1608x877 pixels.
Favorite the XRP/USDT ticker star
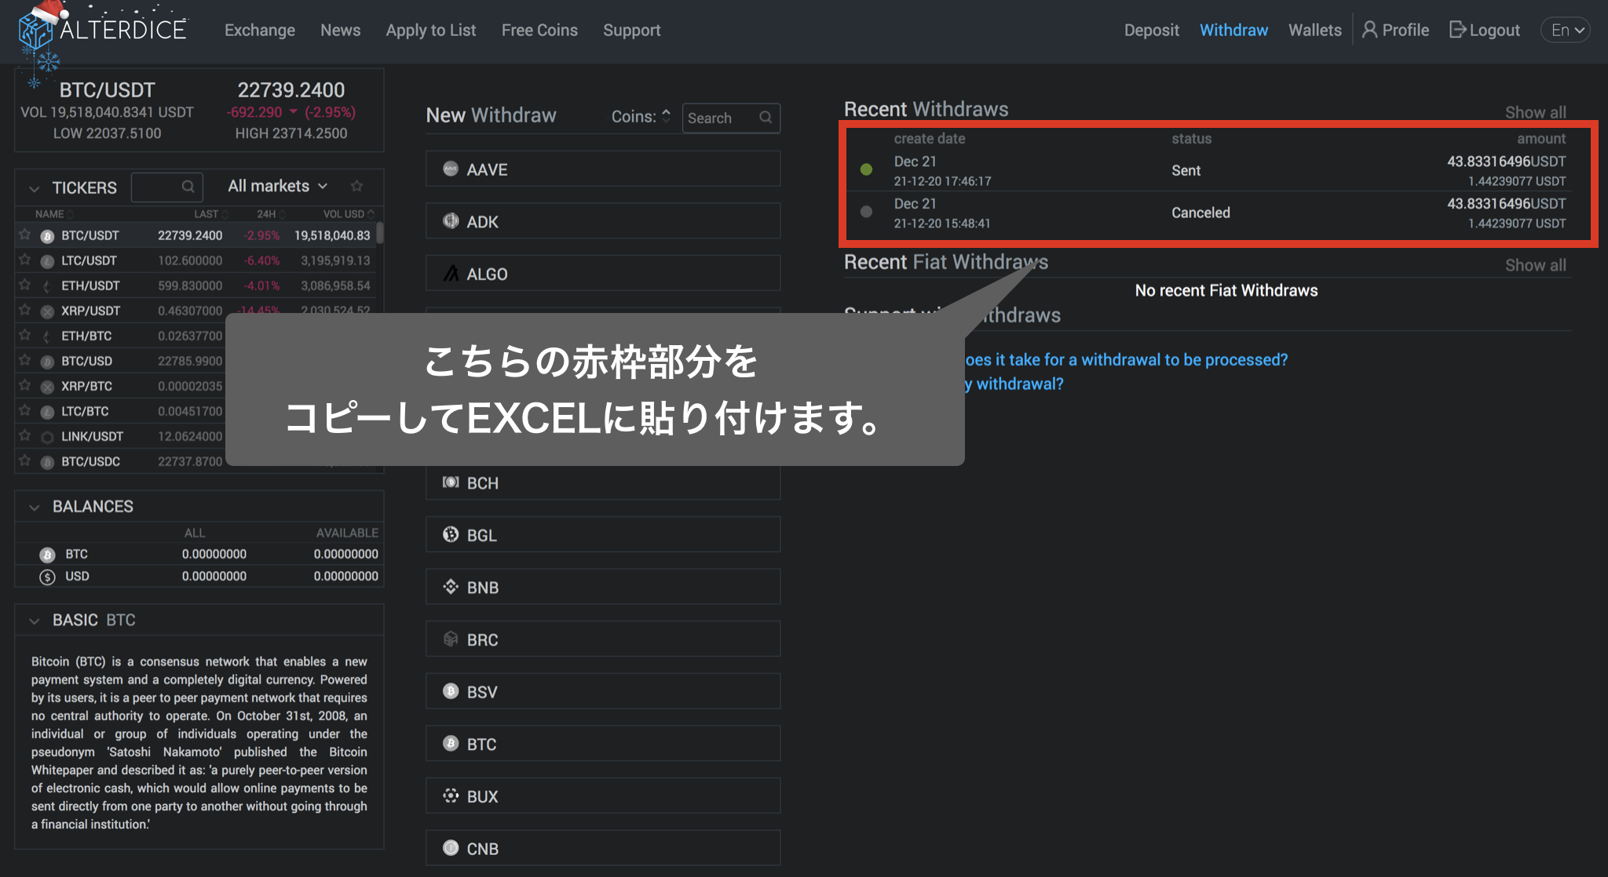click(25, 310)
